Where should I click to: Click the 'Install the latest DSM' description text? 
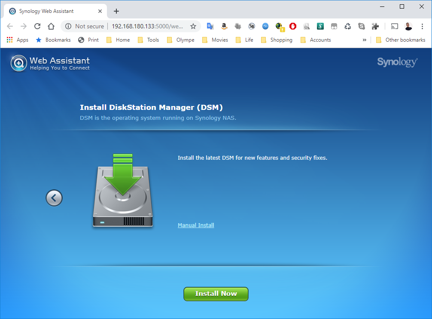click(x=253, y=158)
